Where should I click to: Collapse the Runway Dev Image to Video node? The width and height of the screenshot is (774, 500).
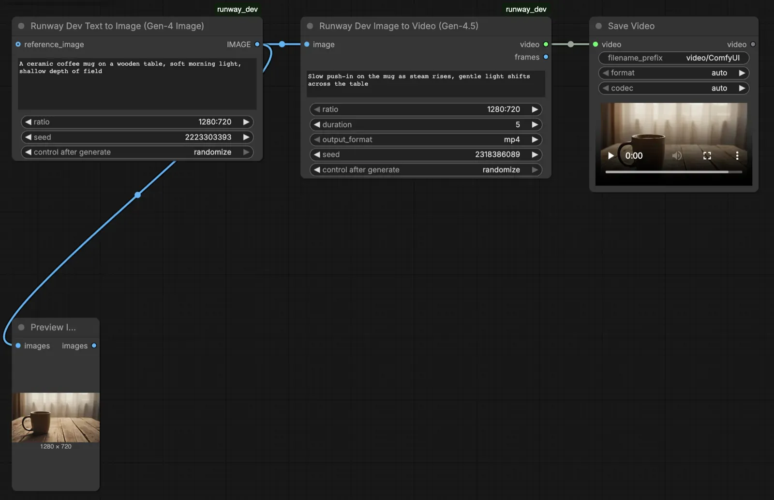(310, 26)
